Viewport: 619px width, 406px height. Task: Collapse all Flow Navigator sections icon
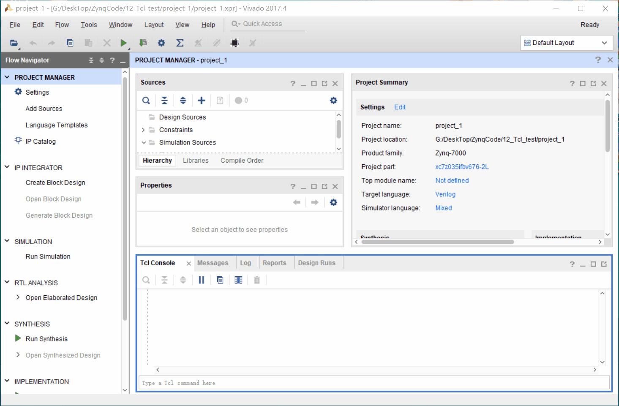tap(91, 60)
